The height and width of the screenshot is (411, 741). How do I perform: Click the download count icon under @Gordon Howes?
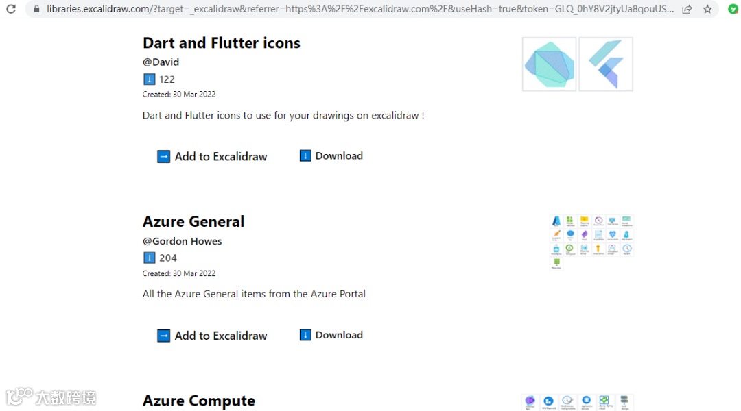click(x=149, y=258)
